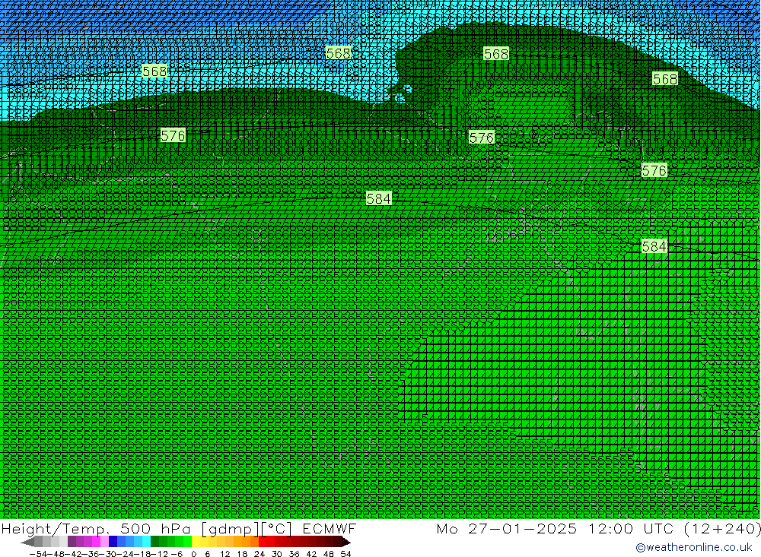Click the bright red legend swatch above 24
This screenshot has height=557, width=761.
pos(263,542)
